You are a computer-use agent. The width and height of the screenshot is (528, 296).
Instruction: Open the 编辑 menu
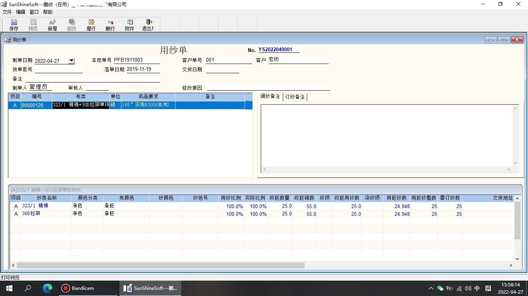click(20, 12)
